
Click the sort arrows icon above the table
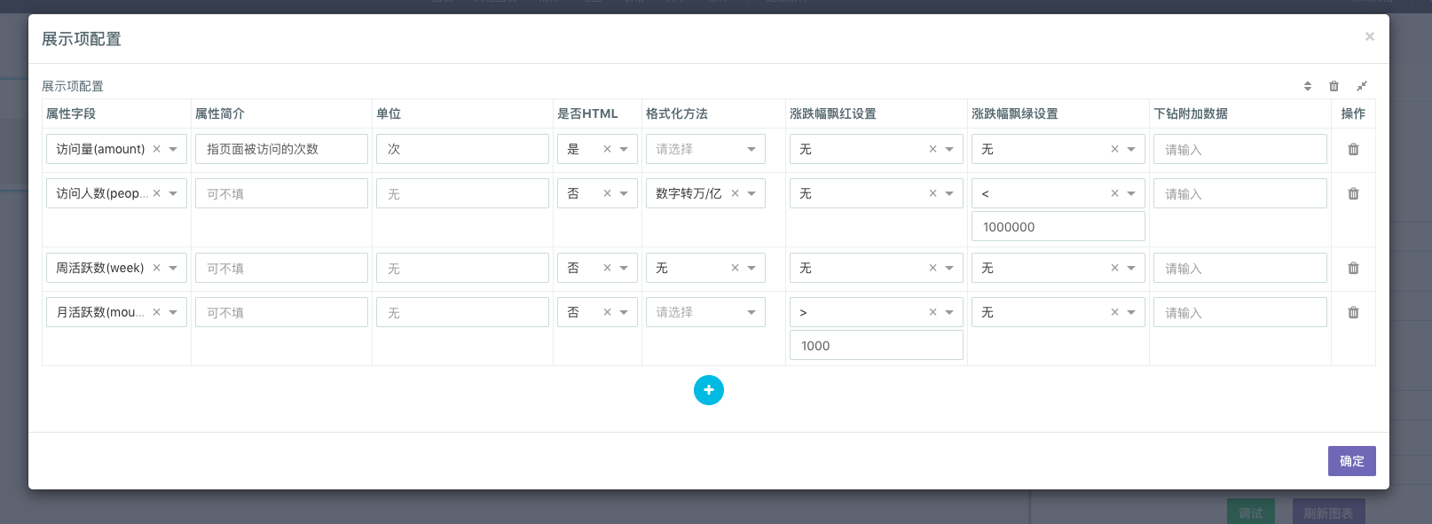tap(1308, 86)
